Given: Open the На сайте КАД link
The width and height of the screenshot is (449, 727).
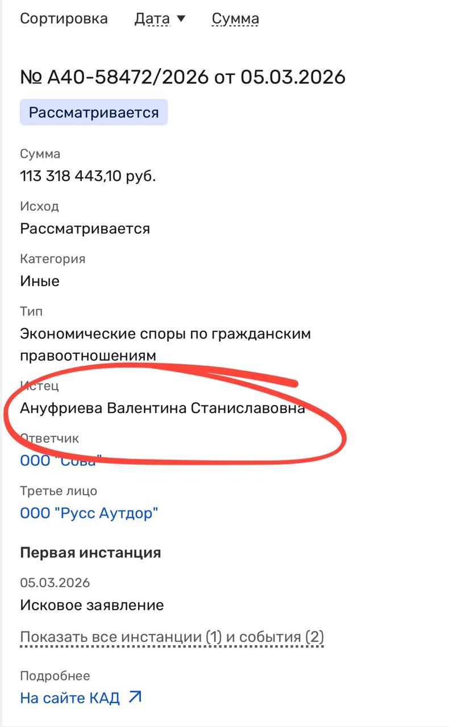Looking at the screenshot, I should 70,697.
